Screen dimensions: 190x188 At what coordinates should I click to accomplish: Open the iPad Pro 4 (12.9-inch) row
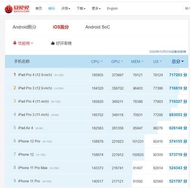pyautogui.click(x=96, y=75)
